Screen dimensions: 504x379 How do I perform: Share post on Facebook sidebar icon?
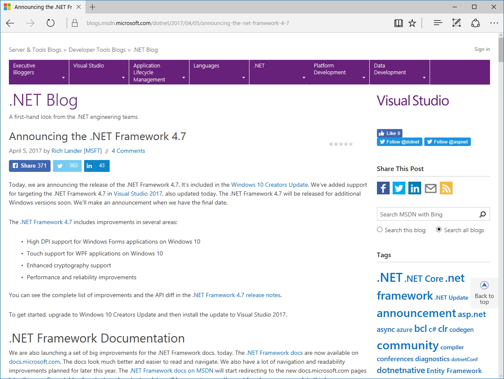point(383,188)
